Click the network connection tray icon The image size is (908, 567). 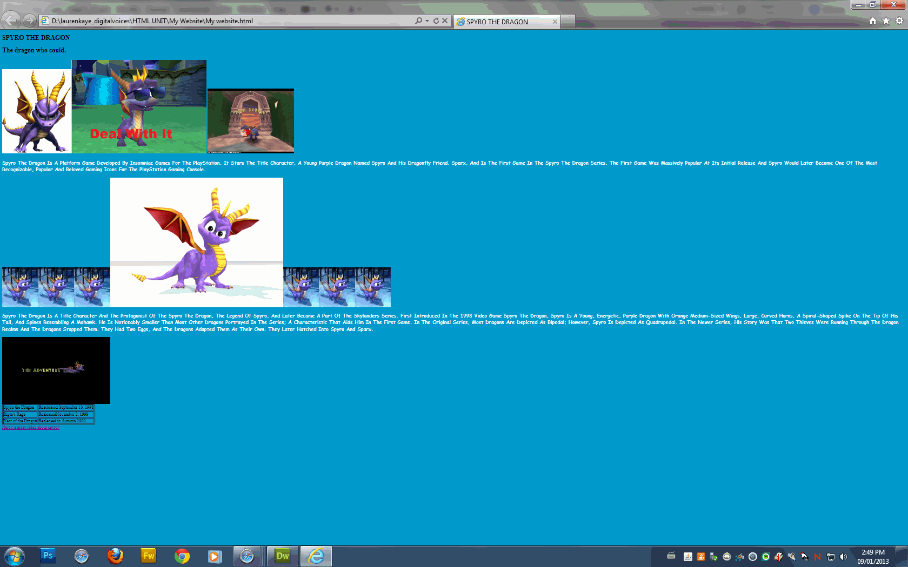831,557
